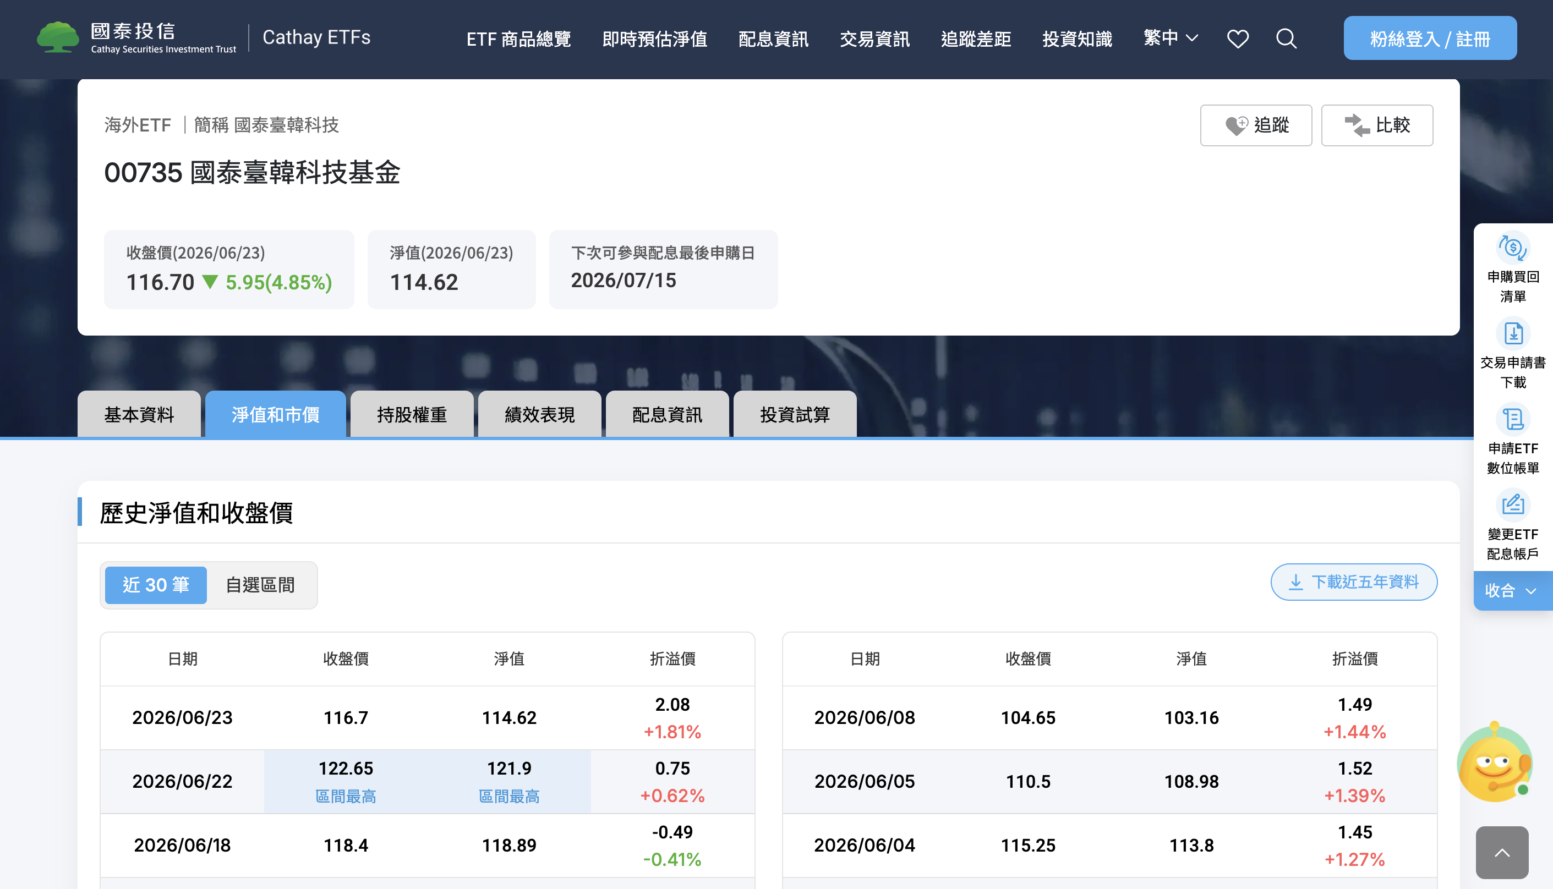Click 粉絲登入 / 註冊 button

1430,39
